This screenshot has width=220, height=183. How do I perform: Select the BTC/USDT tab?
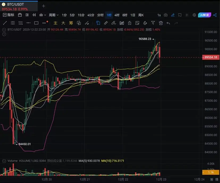click(x=19, y=6)
